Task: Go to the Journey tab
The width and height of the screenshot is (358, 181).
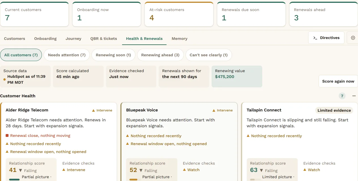Action: (x=73, y=38)
